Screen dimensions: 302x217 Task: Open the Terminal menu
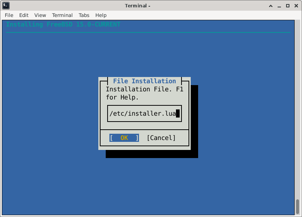click(62, 15)
